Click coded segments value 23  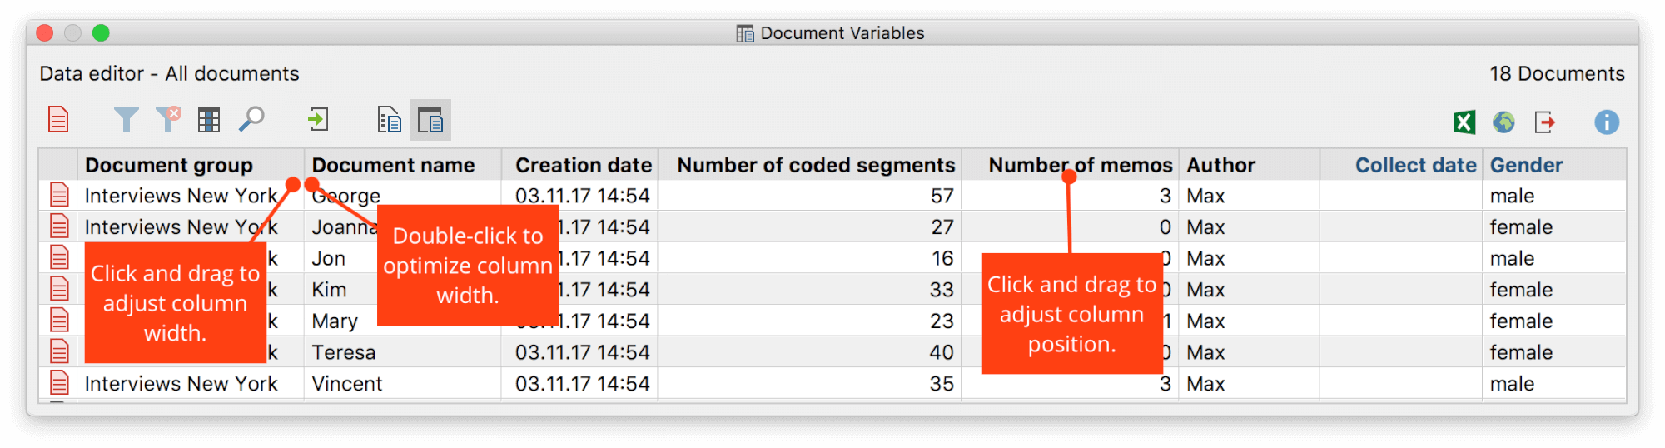coord(942,321)
